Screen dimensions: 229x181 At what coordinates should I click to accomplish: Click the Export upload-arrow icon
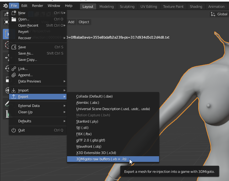(x=14, y=97)
